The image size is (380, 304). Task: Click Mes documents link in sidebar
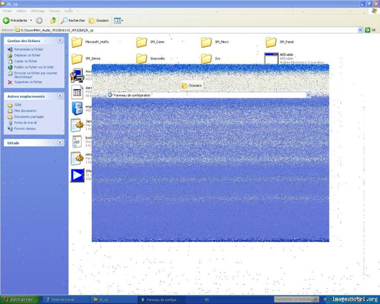coord(25,110)
